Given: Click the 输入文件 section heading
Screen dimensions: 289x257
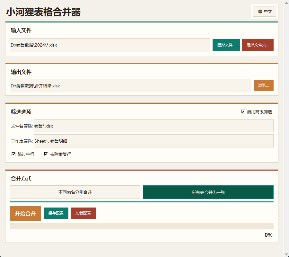Looking at the screenshot, I should 21,30.
